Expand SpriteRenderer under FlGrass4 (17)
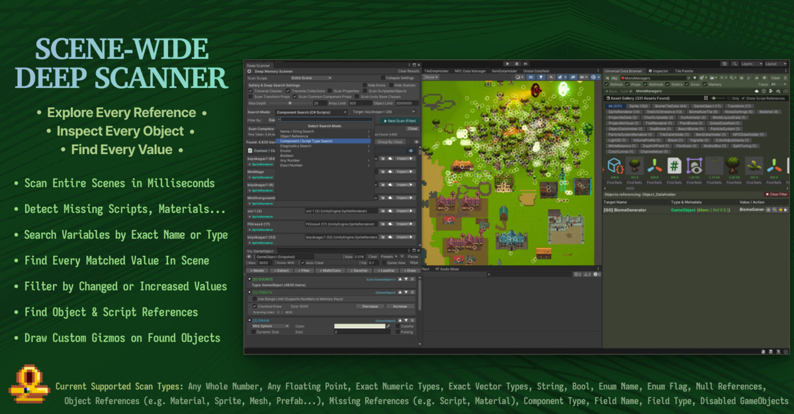 pos(250,229)
